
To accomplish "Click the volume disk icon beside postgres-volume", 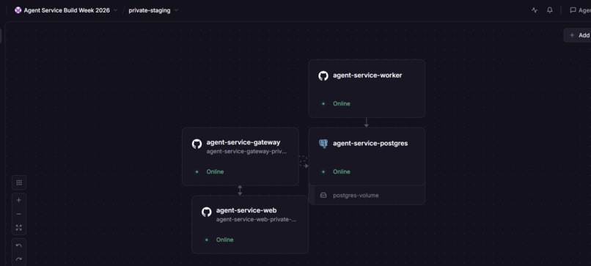I will (323, 195).
